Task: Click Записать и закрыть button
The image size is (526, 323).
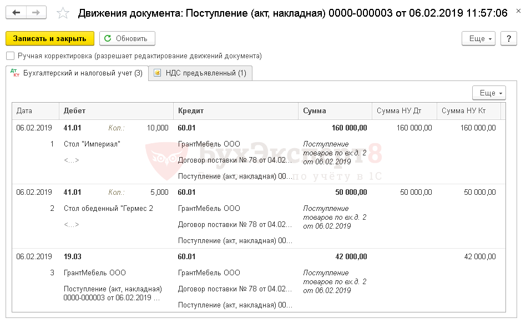Action: pos(49,39)
